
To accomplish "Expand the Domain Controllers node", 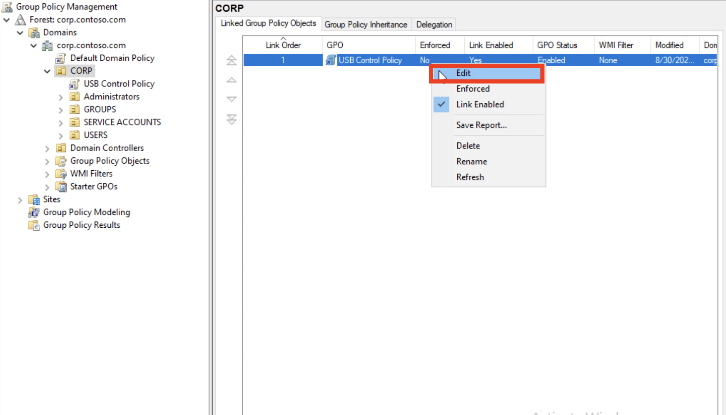I will 47,149.
